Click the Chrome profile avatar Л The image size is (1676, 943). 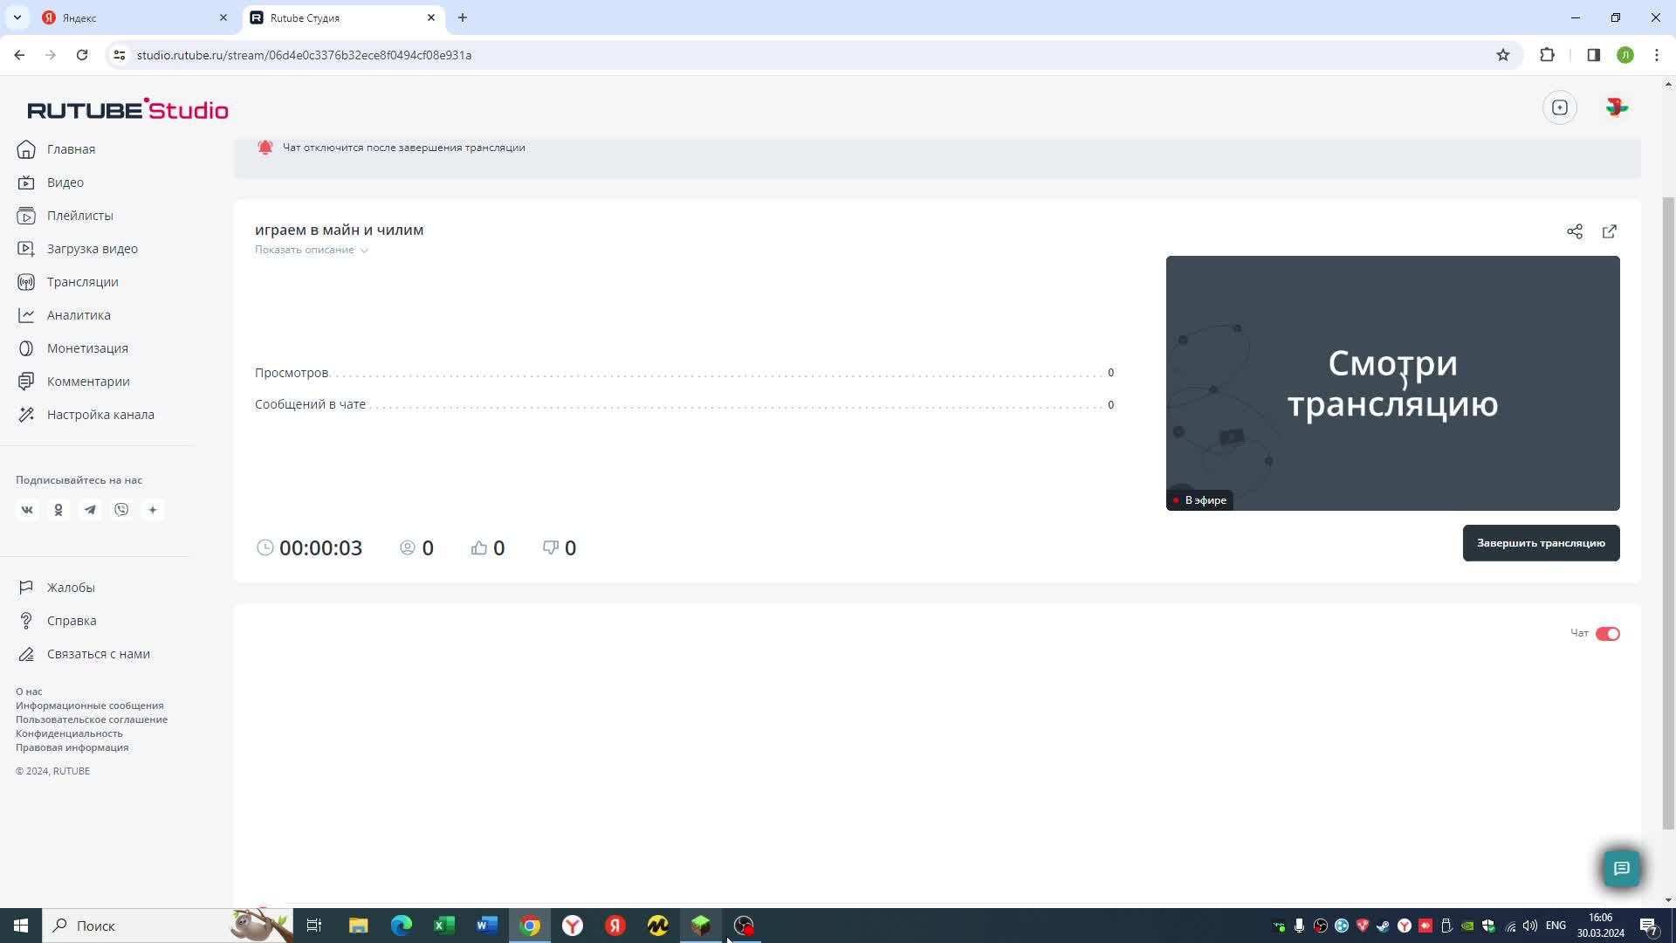(1625, 55)
